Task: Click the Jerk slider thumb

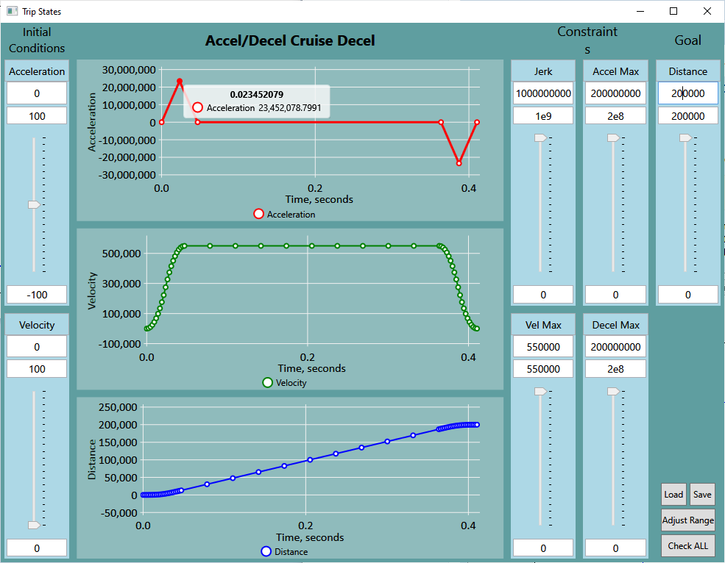Action: point(540,137)
